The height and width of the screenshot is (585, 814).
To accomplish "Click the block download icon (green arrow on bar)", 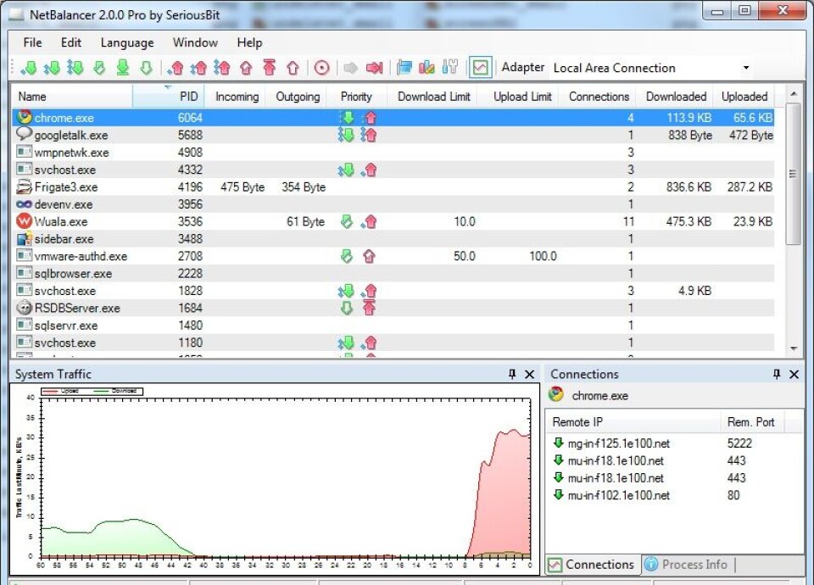I will (x=122, y=68).
